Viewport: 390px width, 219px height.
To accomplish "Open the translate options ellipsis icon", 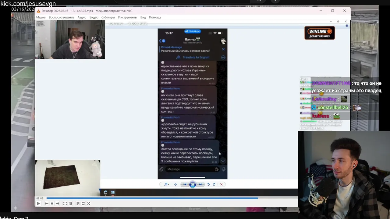I will click(x=223, y=57).
